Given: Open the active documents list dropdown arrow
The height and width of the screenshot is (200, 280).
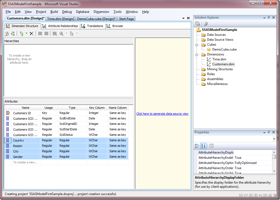Looking at the screenshot, I should click(x=183, y=18).
